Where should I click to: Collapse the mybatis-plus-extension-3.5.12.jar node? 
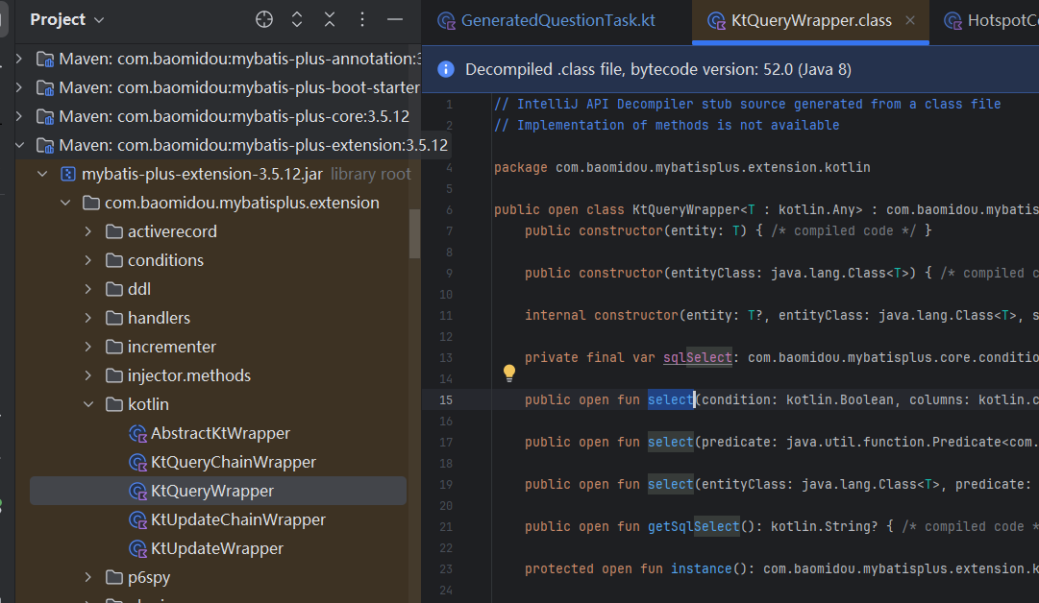point(42,174)
